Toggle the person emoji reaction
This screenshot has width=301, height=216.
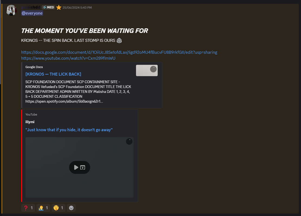[43, 208]
